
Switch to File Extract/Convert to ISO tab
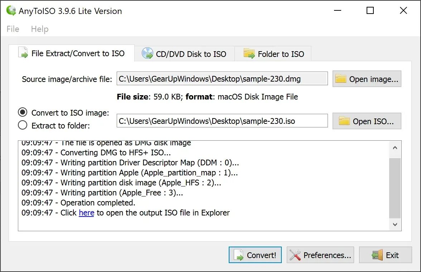point(72,53)
